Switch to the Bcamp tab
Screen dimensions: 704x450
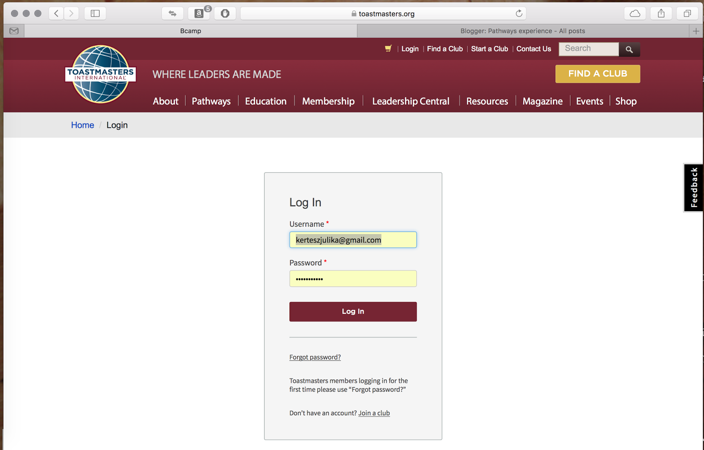[x=190, y=31]
